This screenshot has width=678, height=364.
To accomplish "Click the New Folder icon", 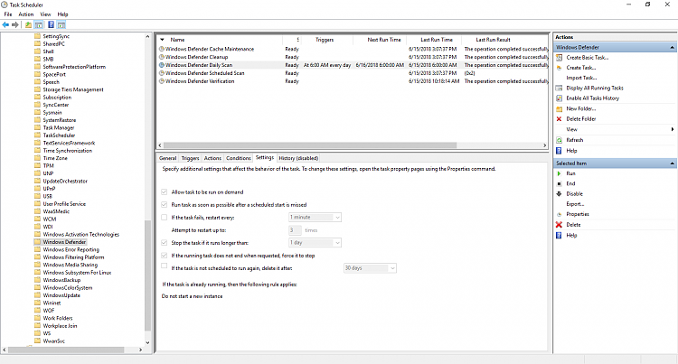I will pos(559,108).
